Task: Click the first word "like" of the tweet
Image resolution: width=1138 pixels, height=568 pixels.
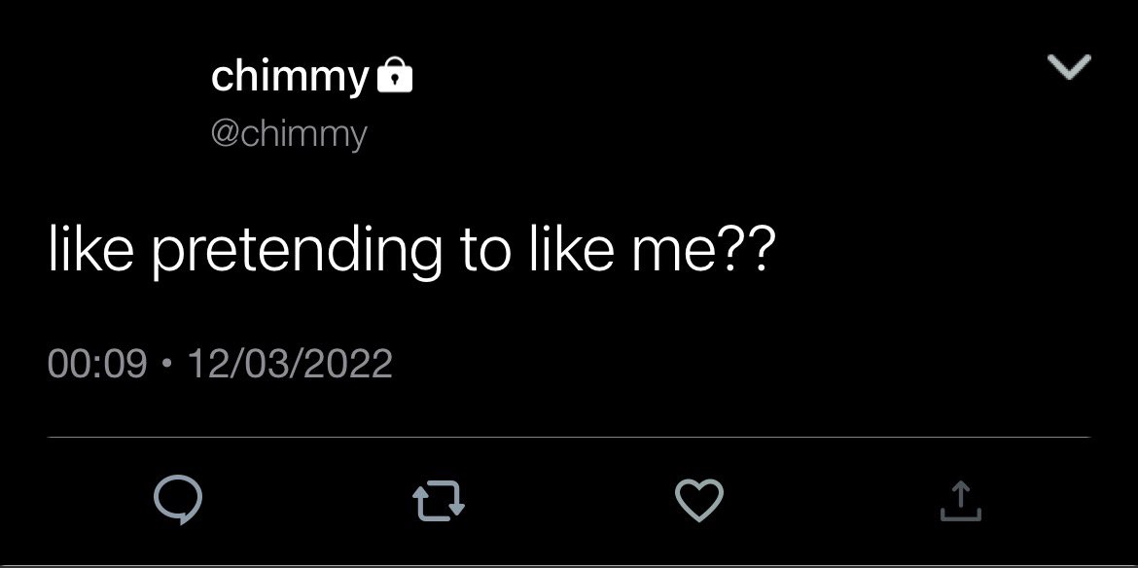Action: click(x=90, y=247)
